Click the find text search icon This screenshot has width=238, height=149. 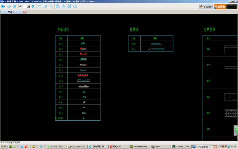coord(58,6)
